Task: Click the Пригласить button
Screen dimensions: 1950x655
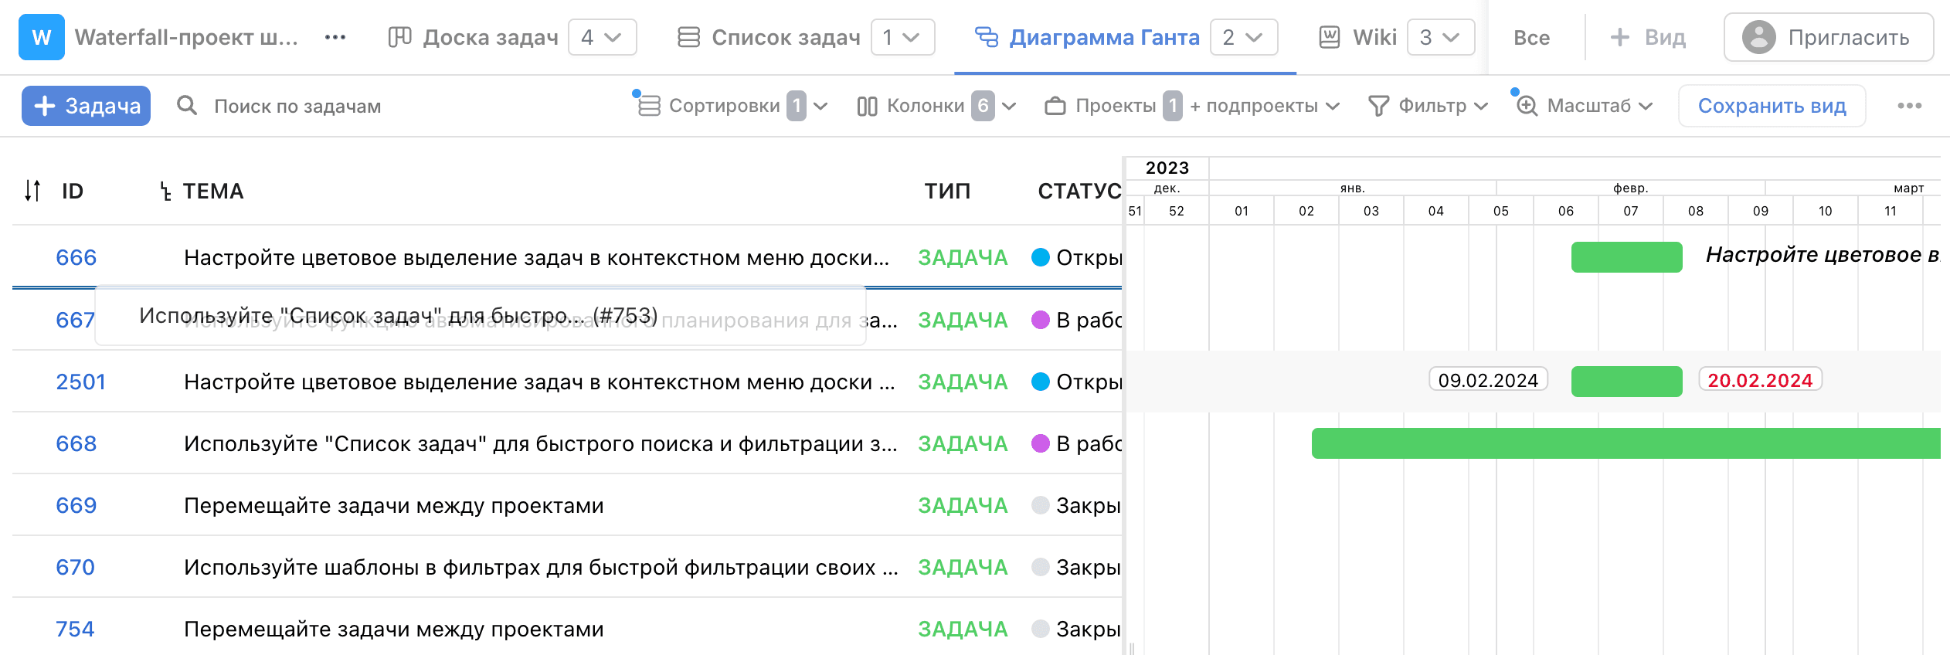Action: coord(1829,37)
